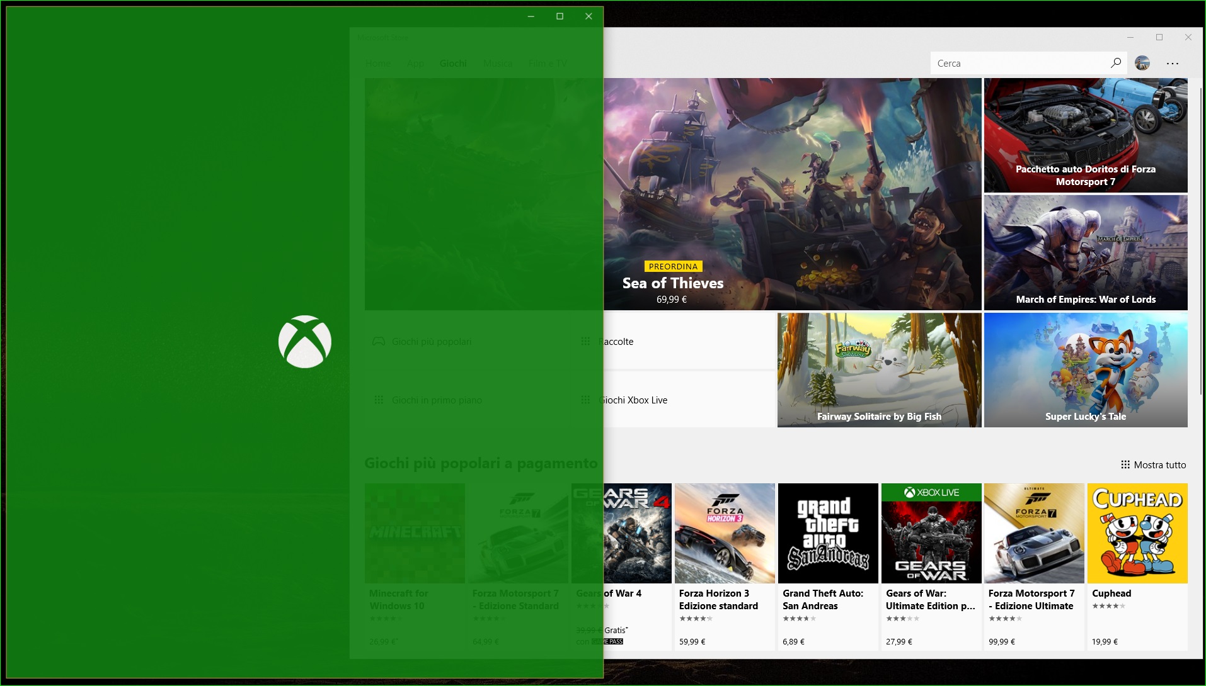
Task: Open Pacchetto auto Doritos di Forza Motorsport 7 tile
Action: (x=1086, y=135)
